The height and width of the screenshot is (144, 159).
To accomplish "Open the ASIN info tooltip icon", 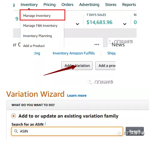I will point(45,123).
